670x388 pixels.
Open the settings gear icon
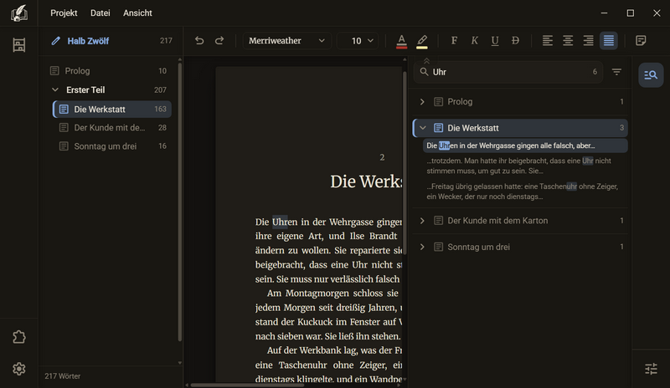tap(18, 369)
